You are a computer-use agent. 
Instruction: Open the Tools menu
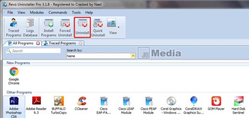pos(76,13)
